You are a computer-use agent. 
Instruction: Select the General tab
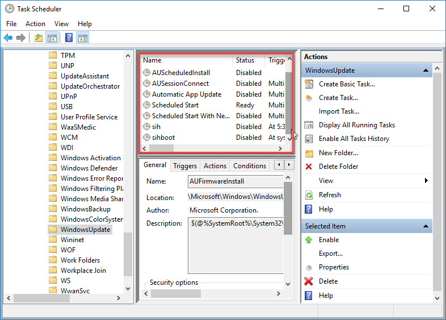pos(155,165)
